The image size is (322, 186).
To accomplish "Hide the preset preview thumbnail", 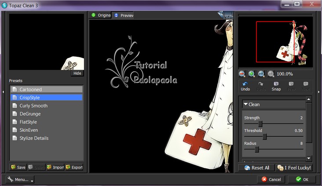I will 77,73.
